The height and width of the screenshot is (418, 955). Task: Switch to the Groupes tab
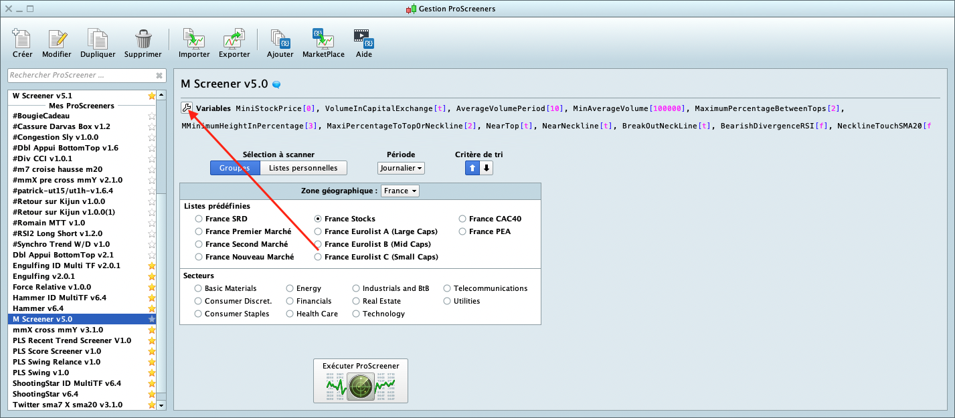click(x=235, y=169)
